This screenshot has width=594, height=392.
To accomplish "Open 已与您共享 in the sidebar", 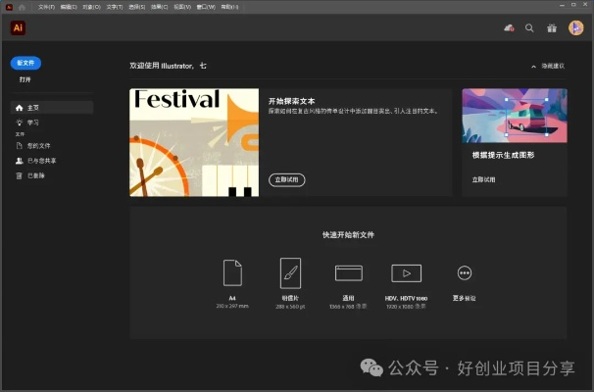I will 41,160.
